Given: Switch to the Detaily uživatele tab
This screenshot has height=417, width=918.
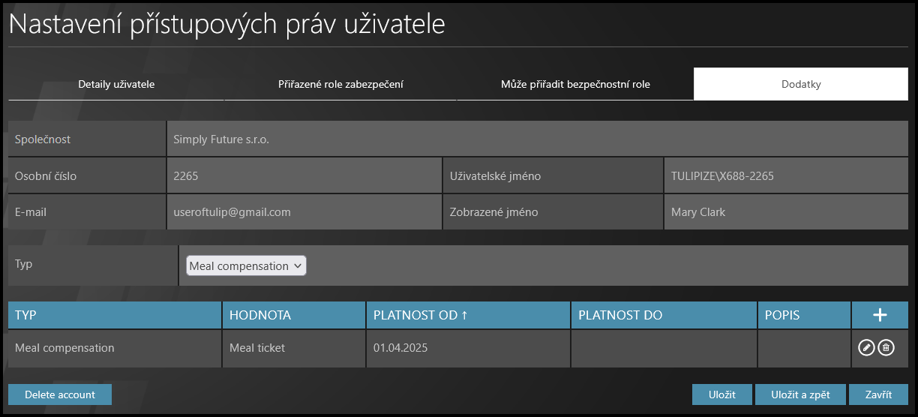Looking at the screenshot, I should coord(116,84).
